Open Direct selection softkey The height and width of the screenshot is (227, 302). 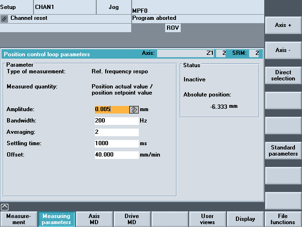283,76
